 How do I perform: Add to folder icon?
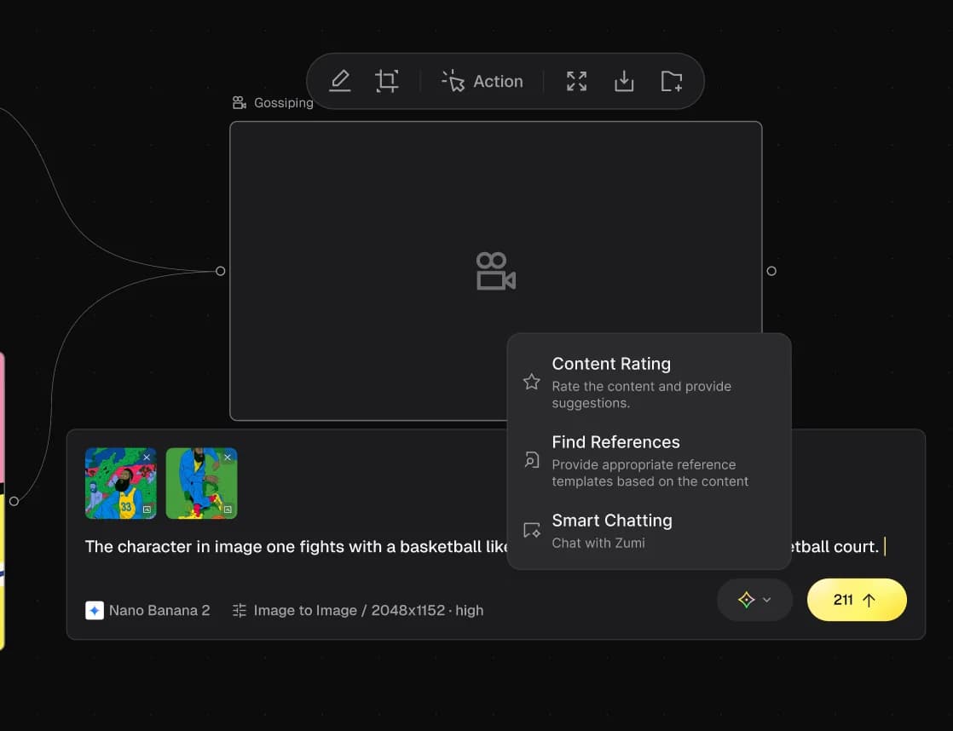click(x=671, y=81)
